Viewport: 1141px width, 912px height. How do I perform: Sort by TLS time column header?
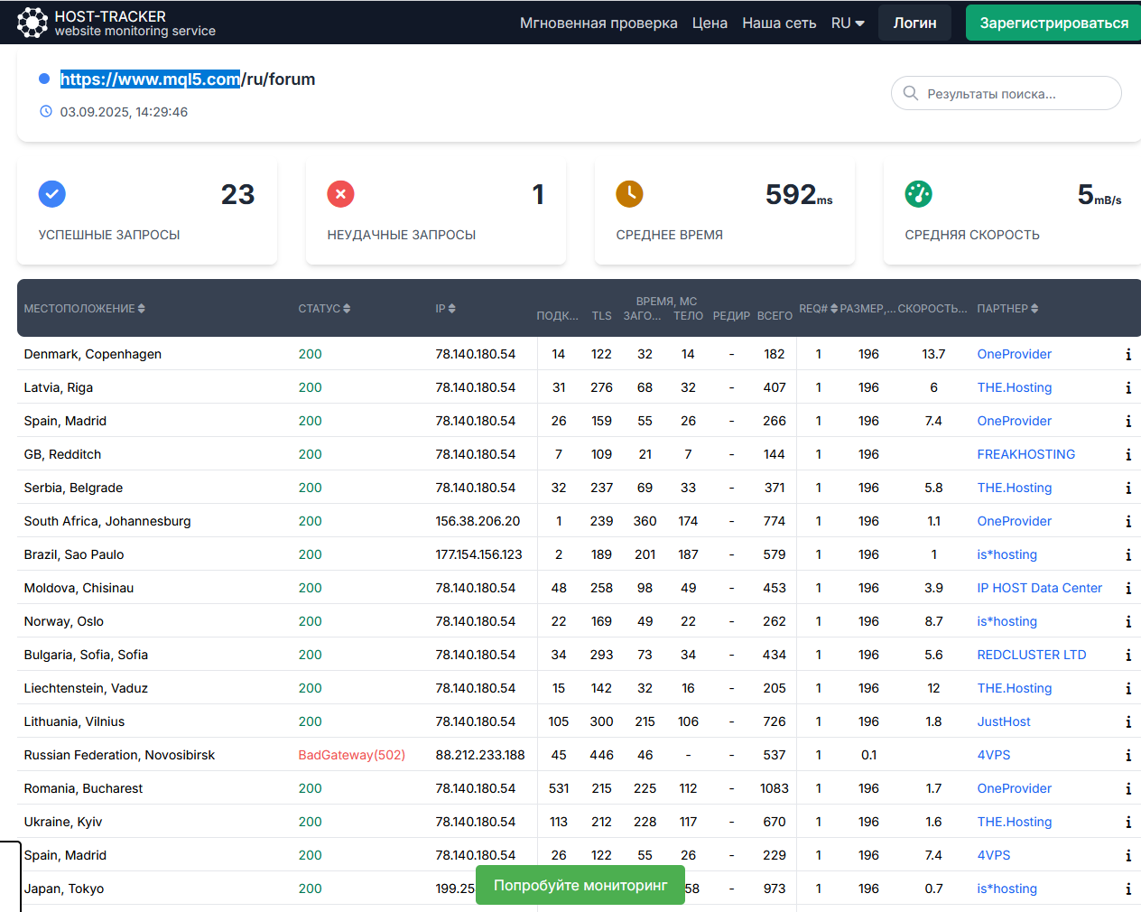(x=601, y=316)
